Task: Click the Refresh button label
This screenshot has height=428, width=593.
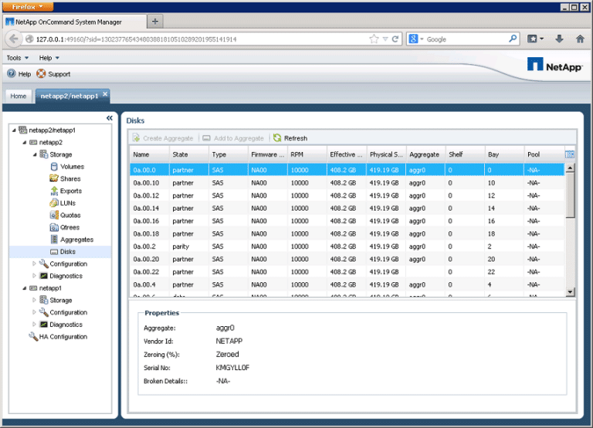Action: 296,138
